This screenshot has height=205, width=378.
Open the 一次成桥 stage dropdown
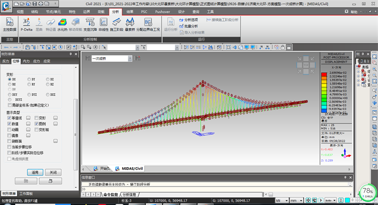click(130, 59)
